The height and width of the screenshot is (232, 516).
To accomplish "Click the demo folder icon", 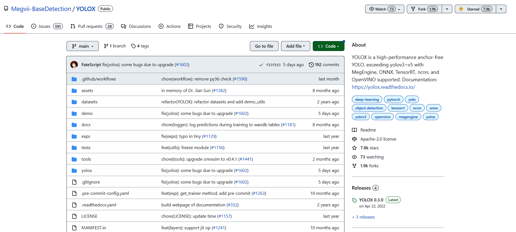I will [74, 114].
